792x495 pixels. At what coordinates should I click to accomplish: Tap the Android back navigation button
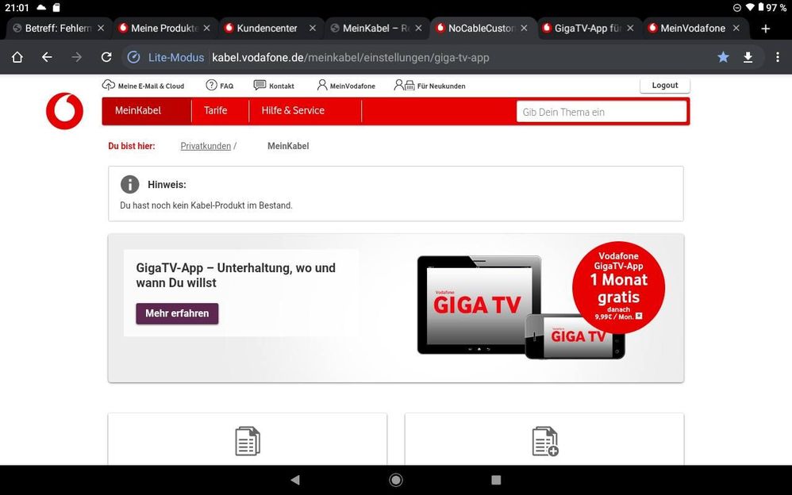295,479
